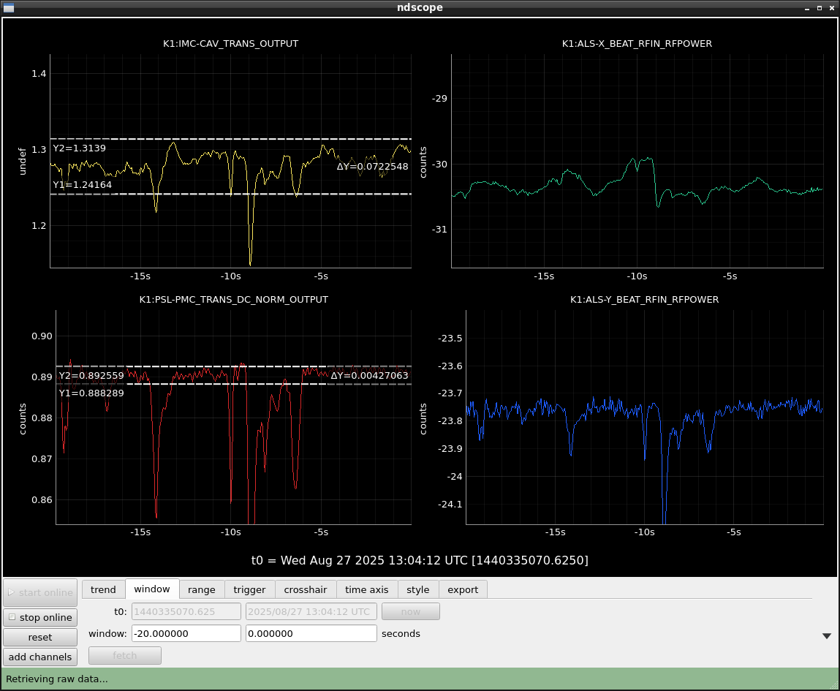840x691 pixels.
Task: Minimize the ndscope window
Action: tap(806, 7)
